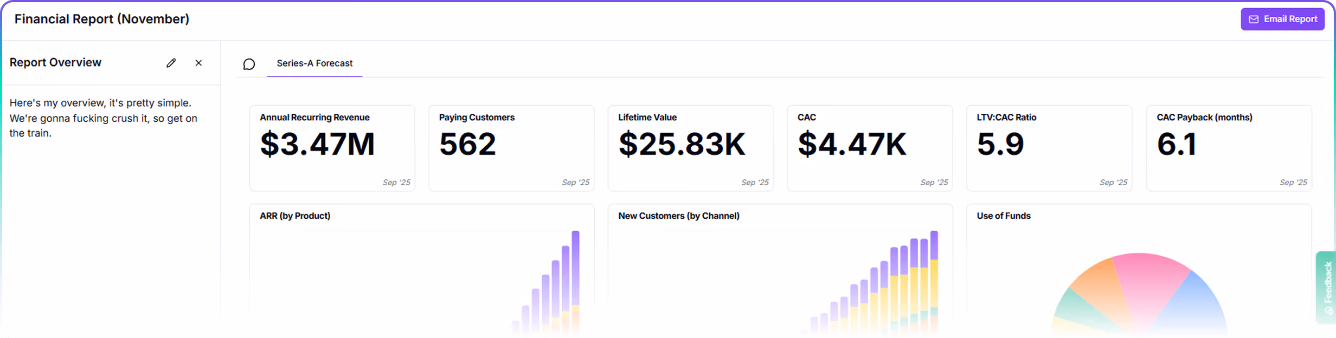
Task: Click the Report Overview heading
Action: [55, 62]
